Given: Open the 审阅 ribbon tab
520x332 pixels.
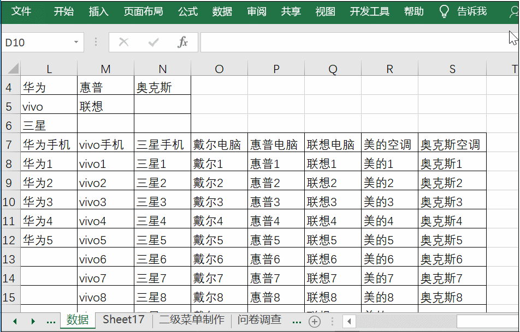Looking at the screenshot, I should tap(257, 11).
